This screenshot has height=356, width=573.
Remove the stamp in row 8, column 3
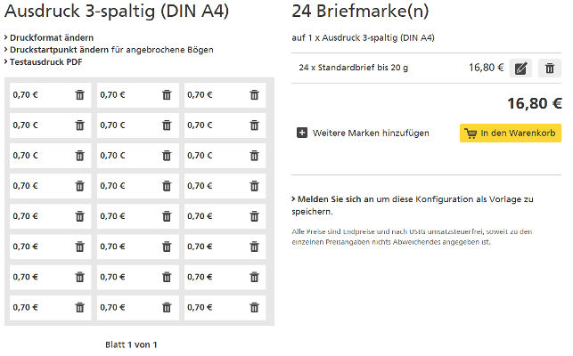(x=254, y=307)
